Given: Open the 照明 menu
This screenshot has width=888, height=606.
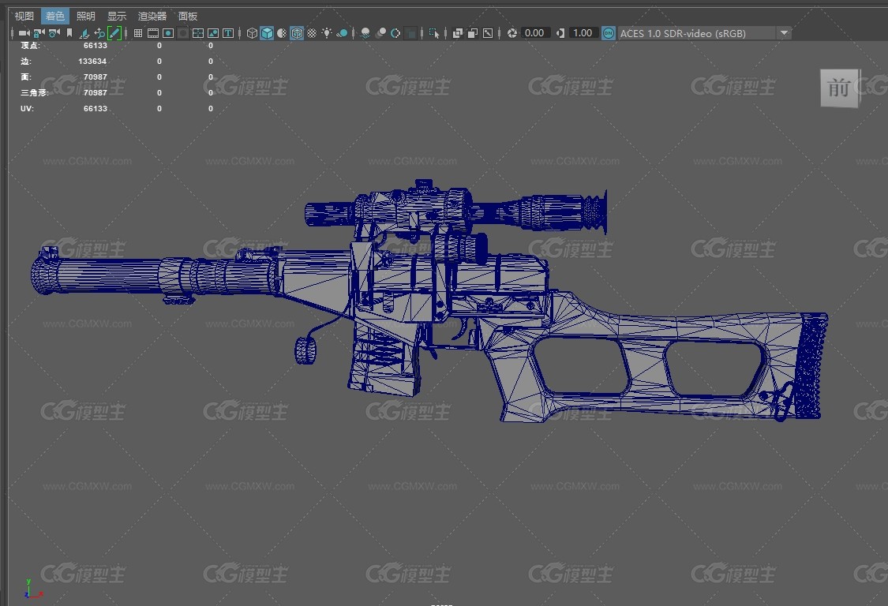Looking at the screenshot, I should pyautogui.click(x=86, y=16).
